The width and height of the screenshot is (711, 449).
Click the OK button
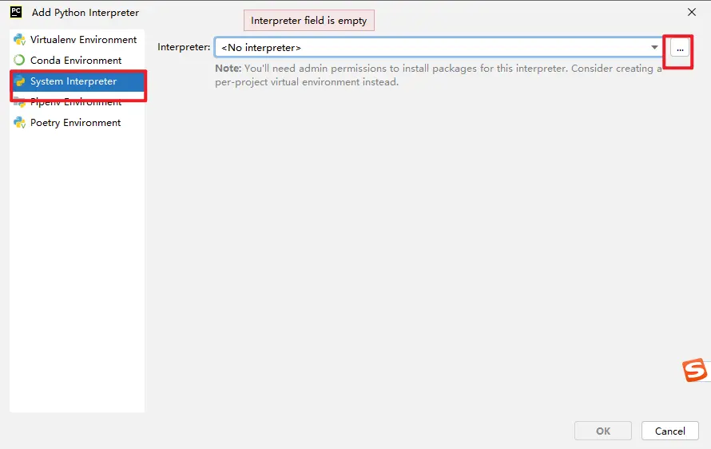click(602, 431)
